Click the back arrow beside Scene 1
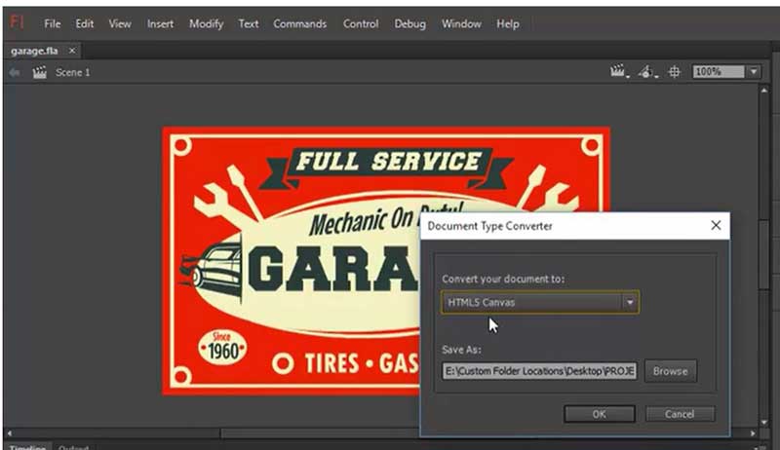The image size is (780, 450). (15, 72)
